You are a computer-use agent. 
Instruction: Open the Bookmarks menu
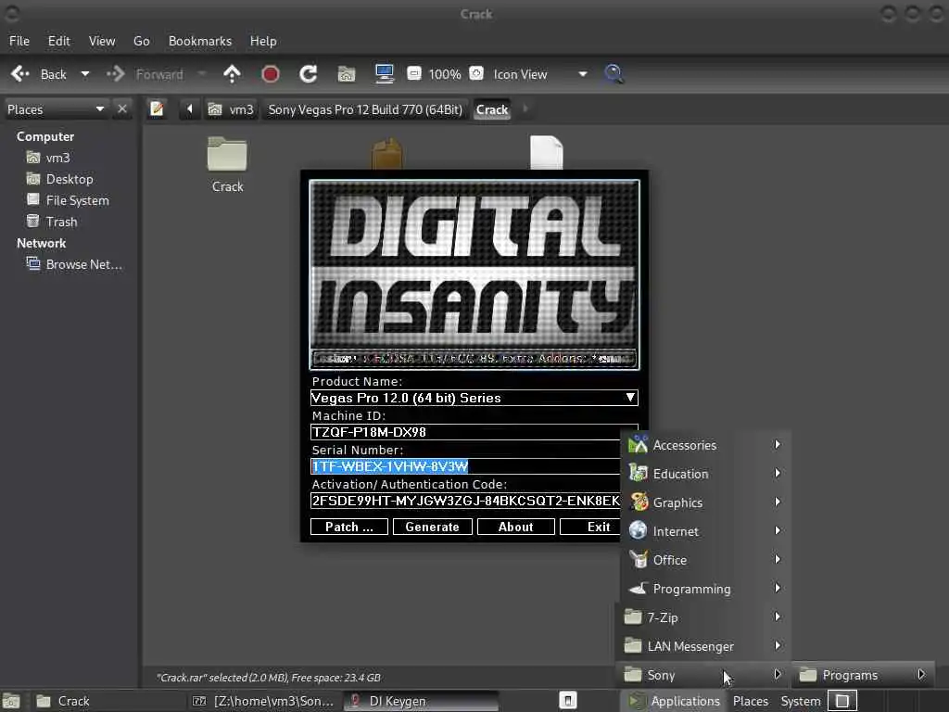[x=200, y=41]
